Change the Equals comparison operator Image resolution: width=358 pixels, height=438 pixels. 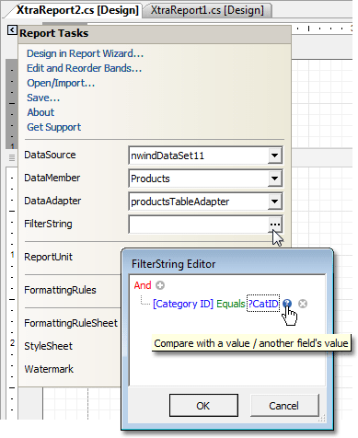coord(231,304)
